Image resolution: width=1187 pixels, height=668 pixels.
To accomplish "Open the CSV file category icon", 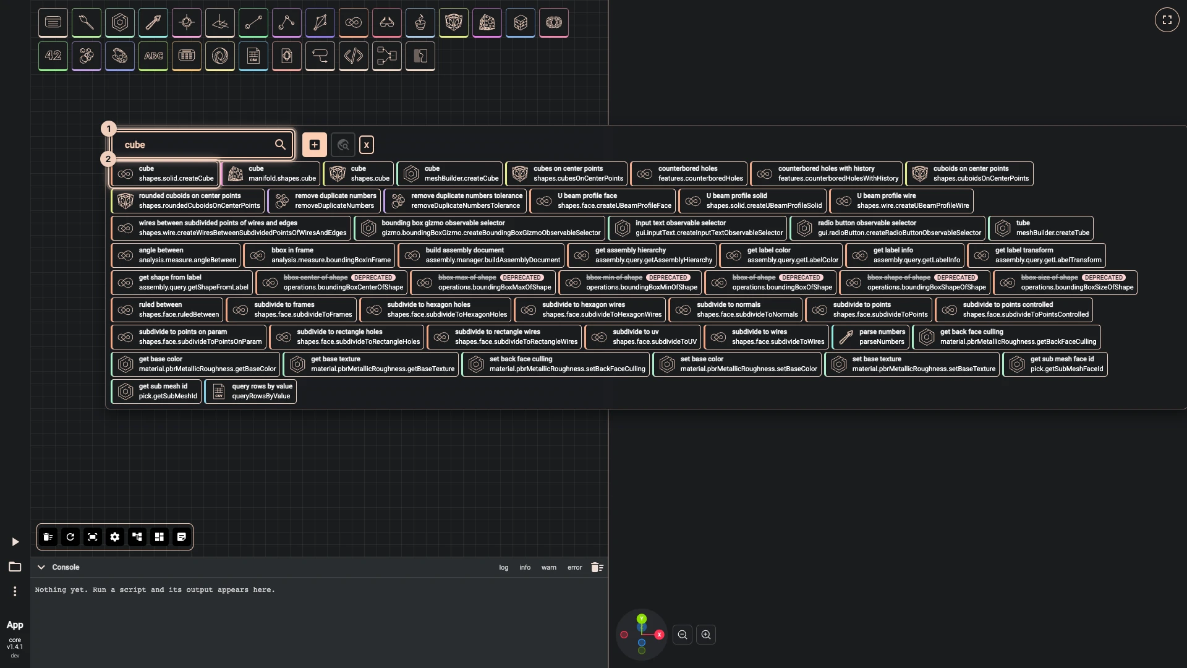I will [253, 56].
